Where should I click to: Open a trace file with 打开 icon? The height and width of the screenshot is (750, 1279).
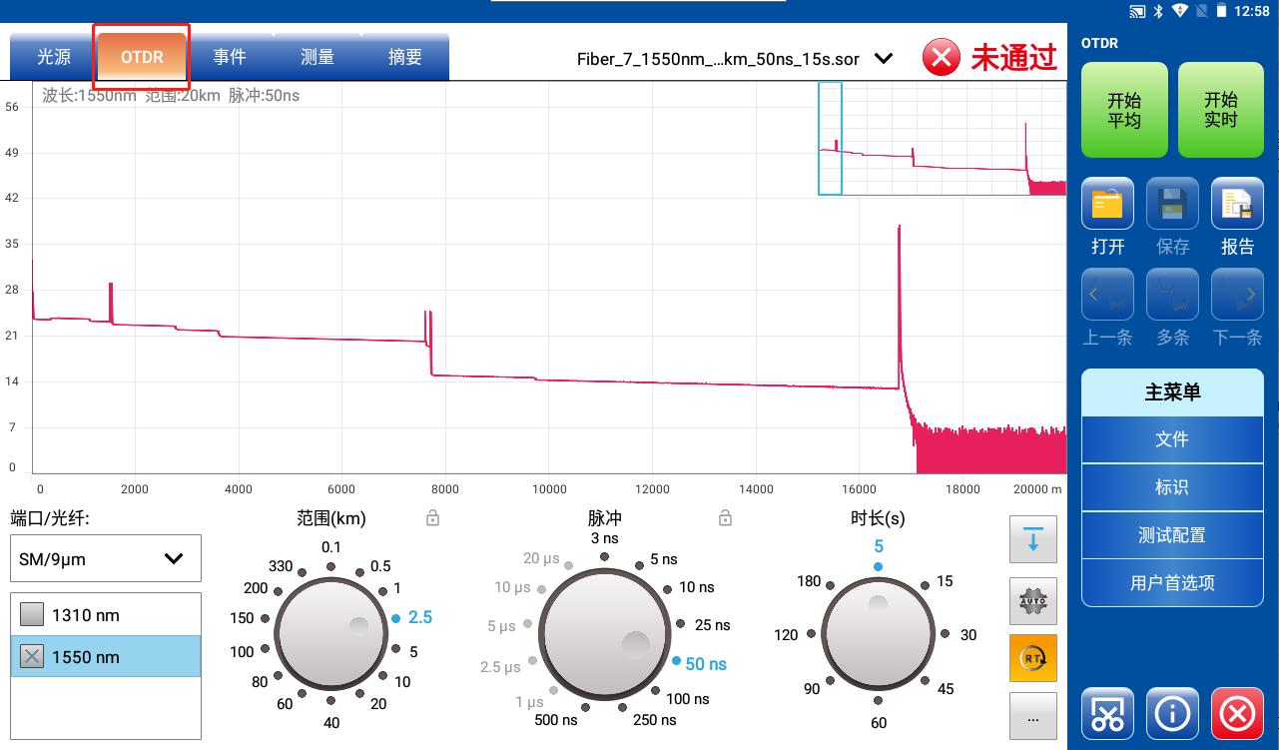1107,204
